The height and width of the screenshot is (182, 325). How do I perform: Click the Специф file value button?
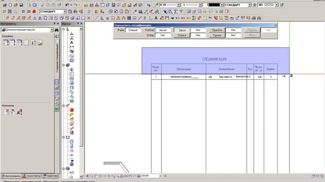(133, 30)
